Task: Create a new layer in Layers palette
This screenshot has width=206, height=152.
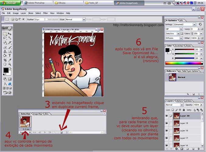Action: point(193,149)
